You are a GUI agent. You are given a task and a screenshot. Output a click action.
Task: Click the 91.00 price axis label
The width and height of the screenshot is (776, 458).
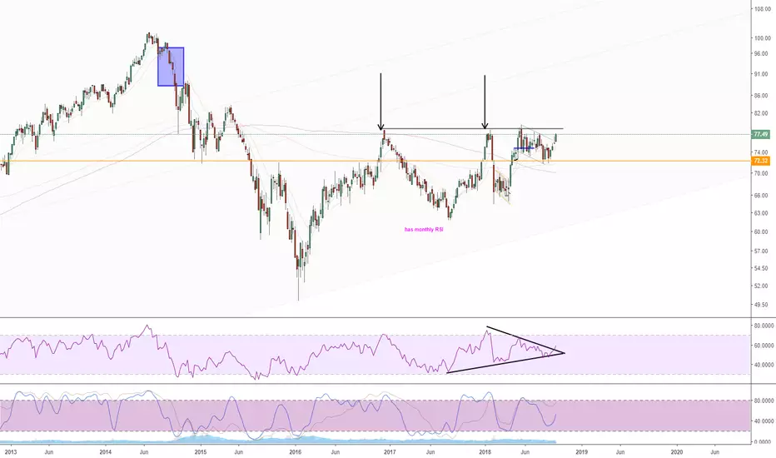762,74
